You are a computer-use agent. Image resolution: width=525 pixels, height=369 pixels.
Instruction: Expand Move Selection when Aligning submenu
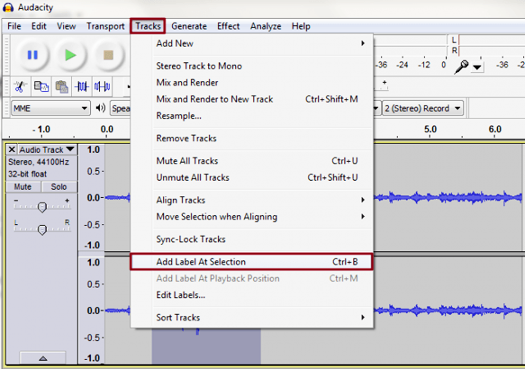(252, 217)
